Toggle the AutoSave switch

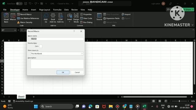[19, 4]
